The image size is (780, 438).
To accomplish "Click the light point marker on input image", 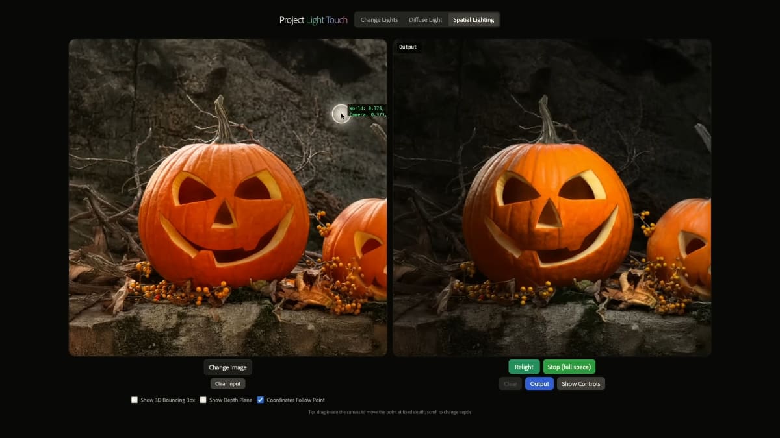I will pos(341,114).
